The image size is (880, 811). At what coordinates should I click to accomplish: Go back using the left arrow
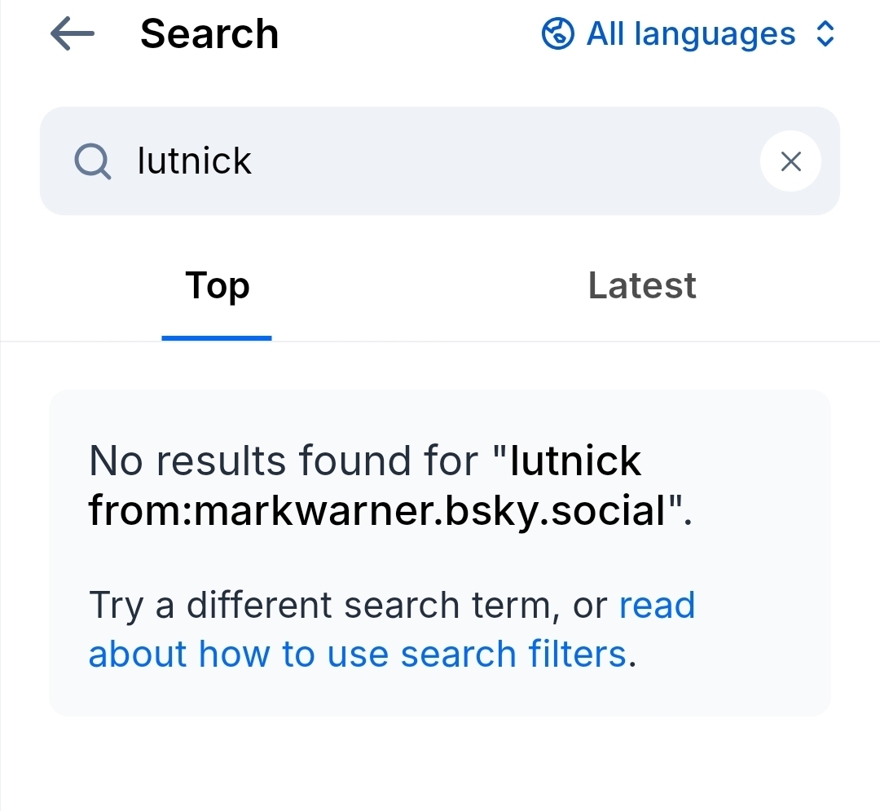click(x=73, y=34)
